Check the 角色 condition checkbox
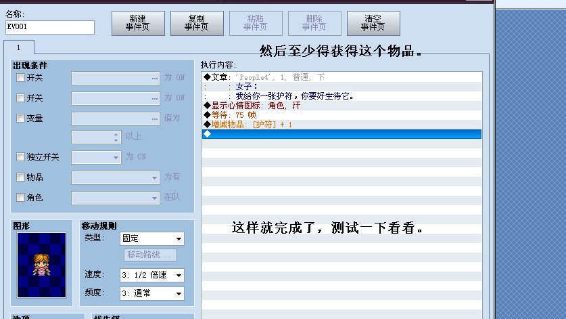The width and height of the screenshot is (566, 319). [x=20, y=197]
